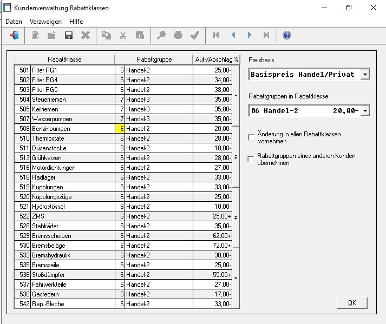Click the single up arrow on table scrollbar
Screen dimensions: 386x324
pos(236,95)
